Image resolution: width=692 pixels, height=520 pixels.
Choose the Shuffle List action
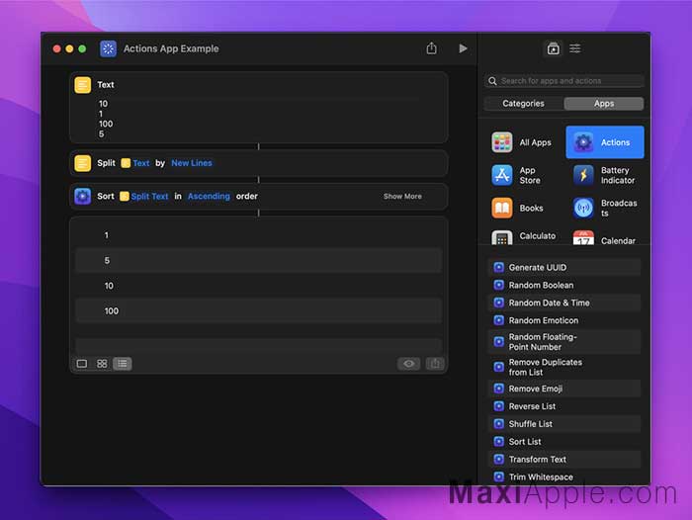[x=564, y=424]
